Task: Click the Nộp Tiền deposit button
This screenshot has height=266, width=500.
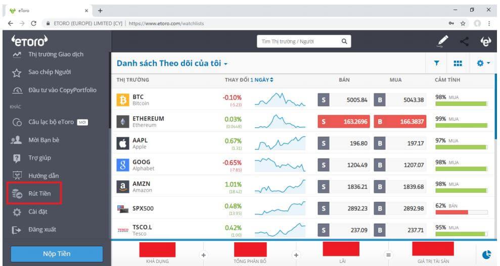Action: (57, 253)
